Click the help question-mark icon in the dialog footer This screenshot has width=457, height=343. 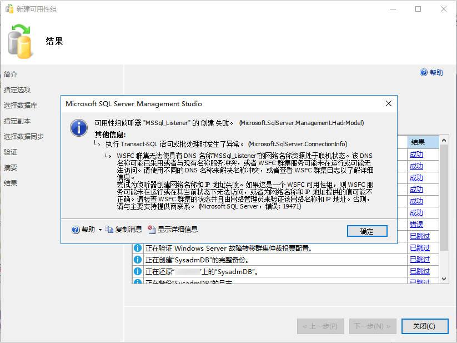point(76,230)
